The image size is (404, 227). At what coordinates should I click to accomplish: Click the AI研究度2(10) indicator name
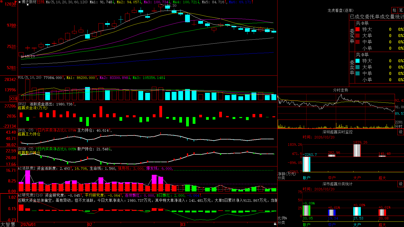click(x=31, y=195)
